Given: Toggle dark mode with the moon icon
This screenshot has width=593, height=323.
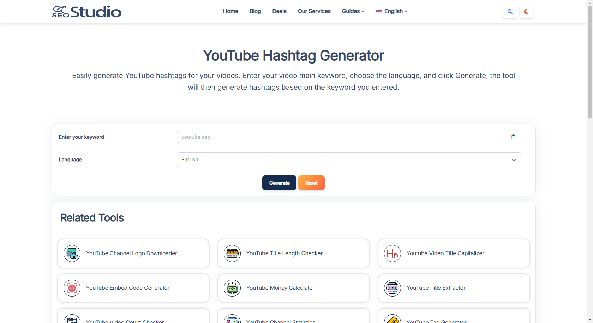Looking at the screenshot, I should pos(526,12).
